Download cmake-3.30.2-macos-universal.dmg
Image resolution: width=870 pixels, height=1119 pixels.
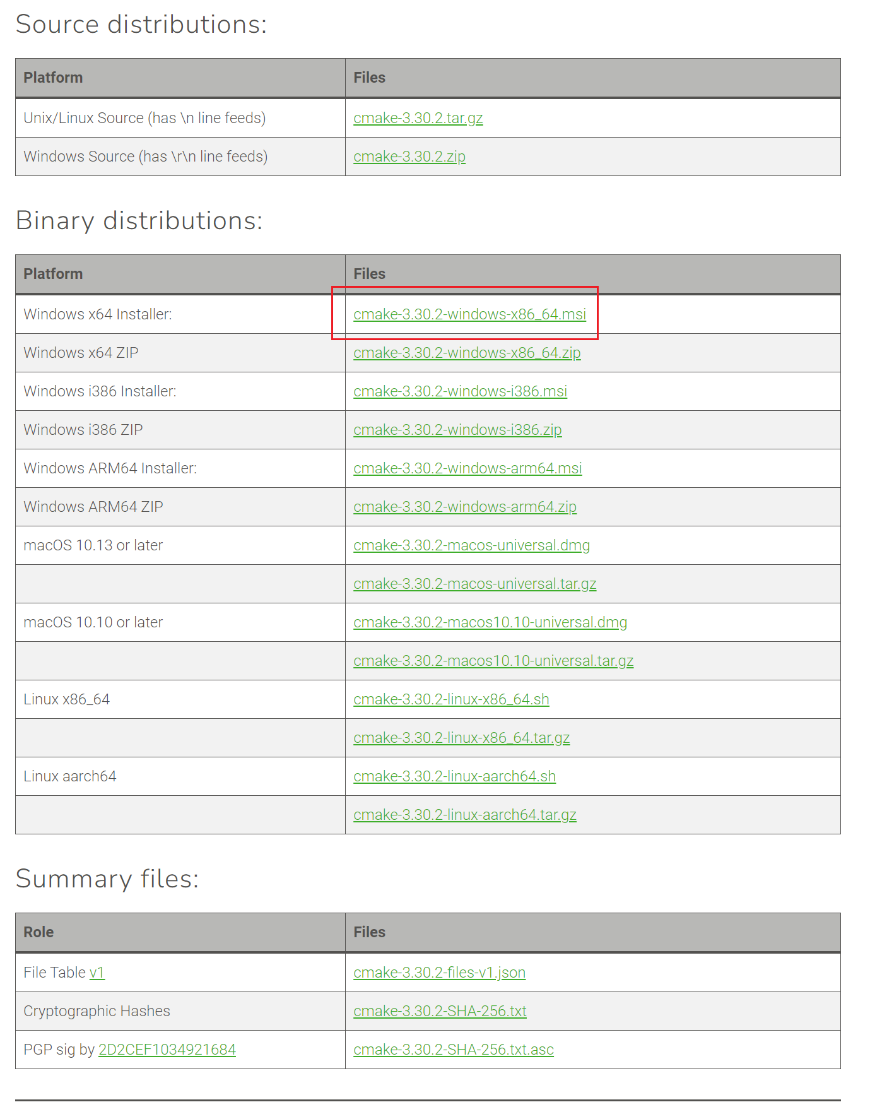[471, 545]
